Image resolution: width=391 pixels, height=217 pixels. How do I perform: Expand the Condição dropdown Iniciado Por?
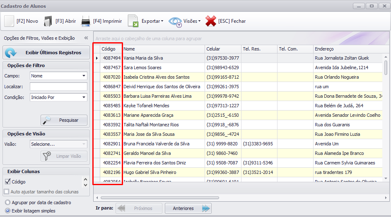(58, 97)
